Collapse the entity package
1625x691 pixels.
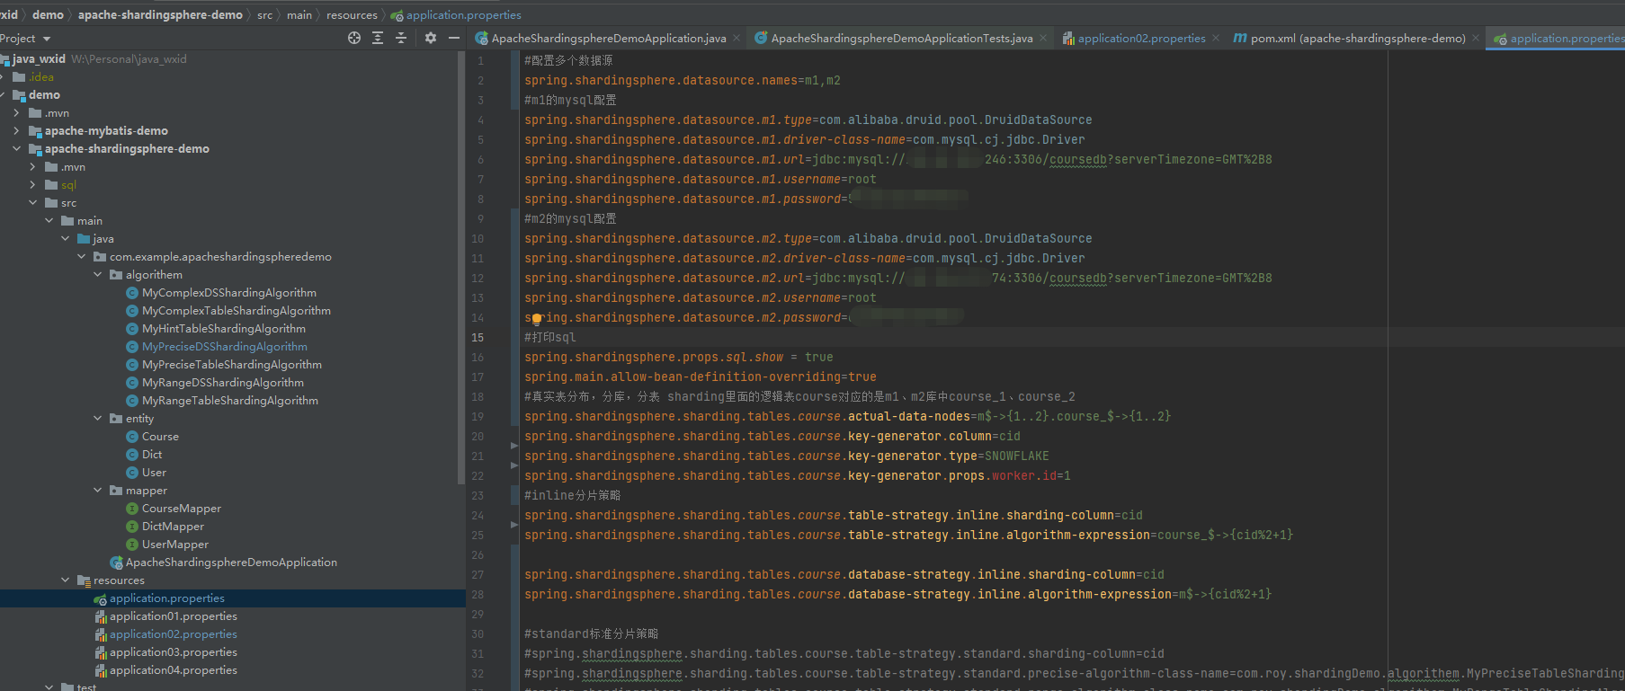pyautogui.click(x=97, y=419)
